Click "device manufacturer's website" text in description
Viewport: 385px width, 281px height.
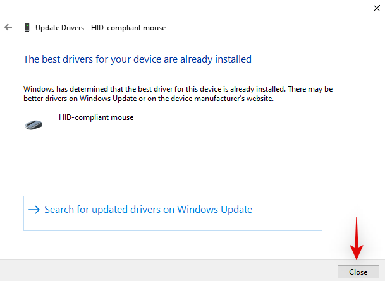[x=241, y=99]
